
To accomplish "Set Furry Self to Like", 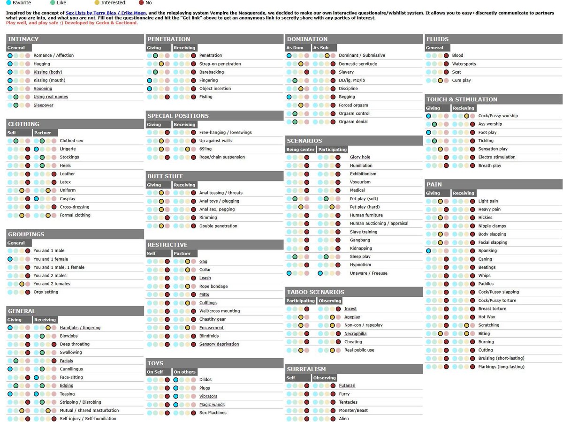I will pos(295,394).
